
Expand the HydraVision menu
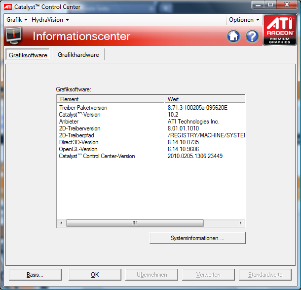point(50,20)
